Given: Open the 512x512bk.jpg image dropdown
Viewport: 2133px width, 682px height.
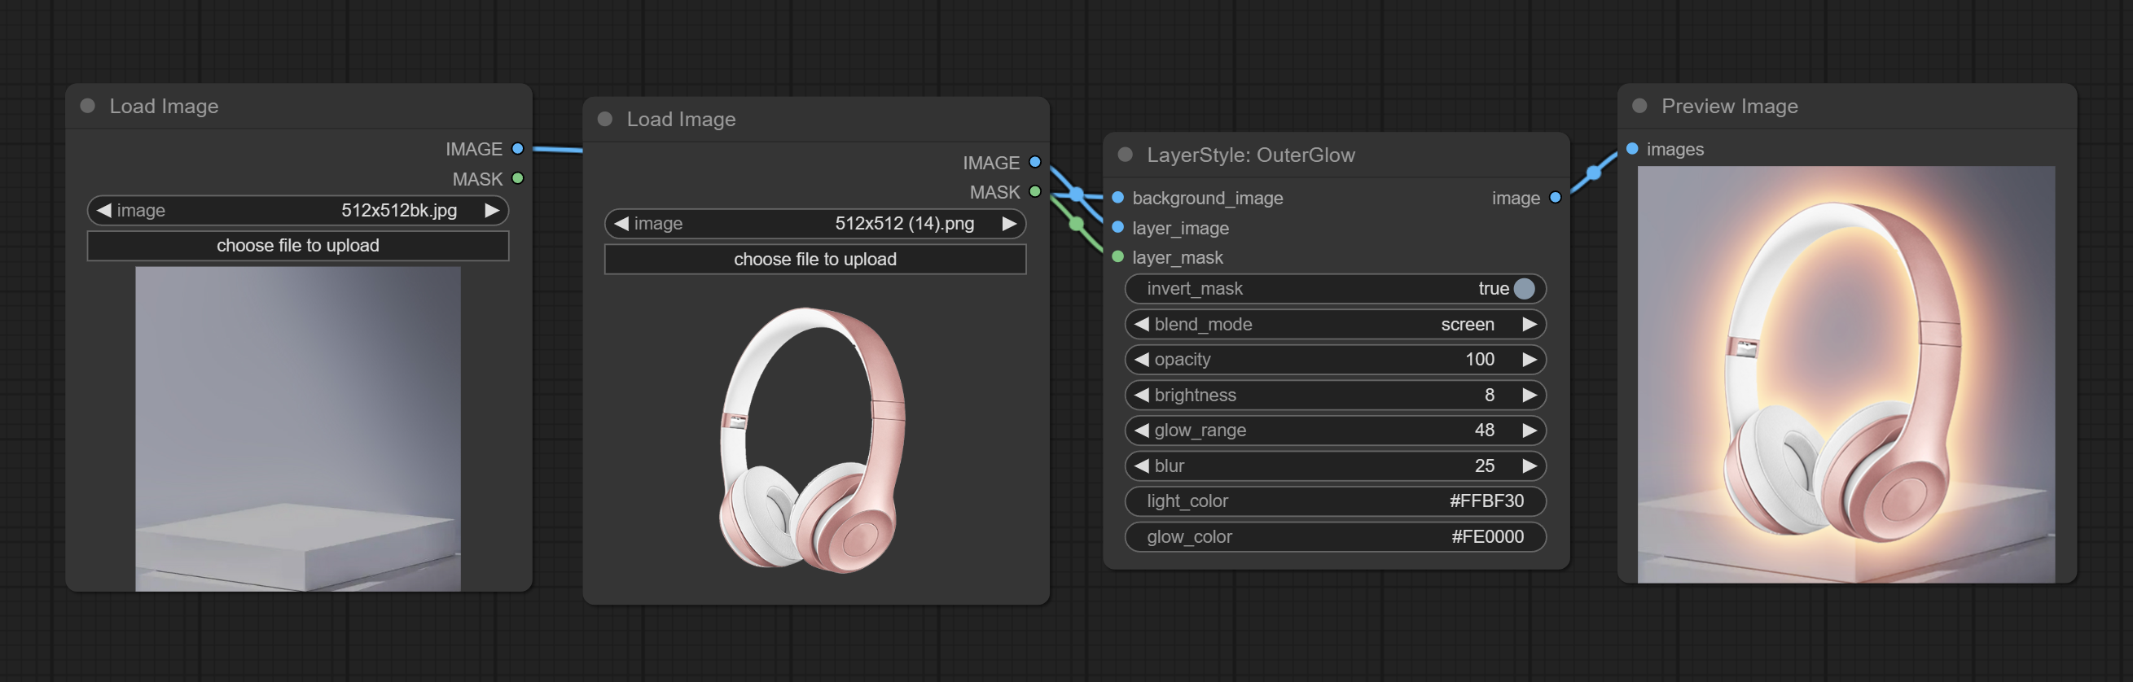Looking at the screenshot, I should point(298,210).
